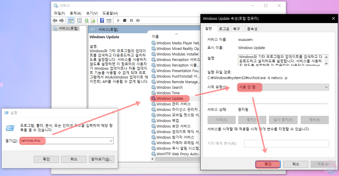This screenshot has width=339, height=176.
Task: Click the Stop Service square icon
Action: coord(124,20)
